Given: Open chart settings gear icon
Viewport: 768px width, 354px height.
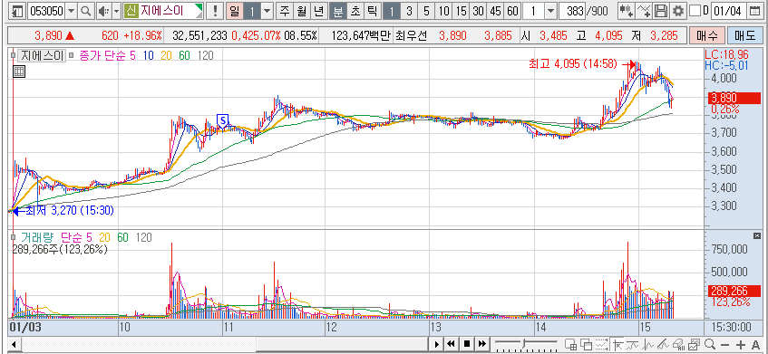Looking at the screenshot, I should [x=678, y=11].
